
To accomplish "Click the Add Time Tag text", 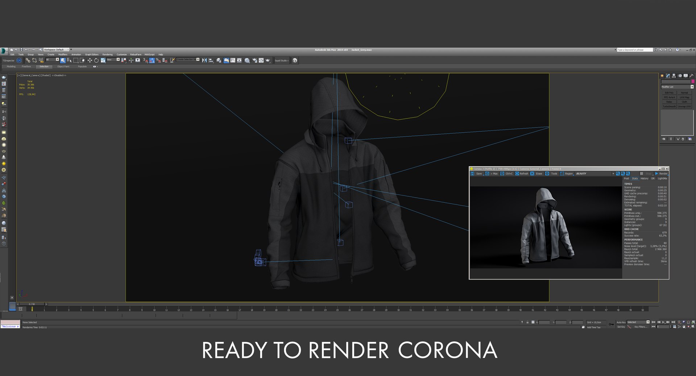I will click(x=594, y=327).
